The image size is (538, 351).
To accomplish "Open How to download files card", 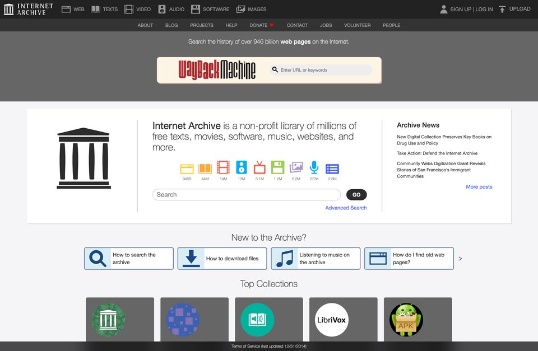I will click(222, 259).
